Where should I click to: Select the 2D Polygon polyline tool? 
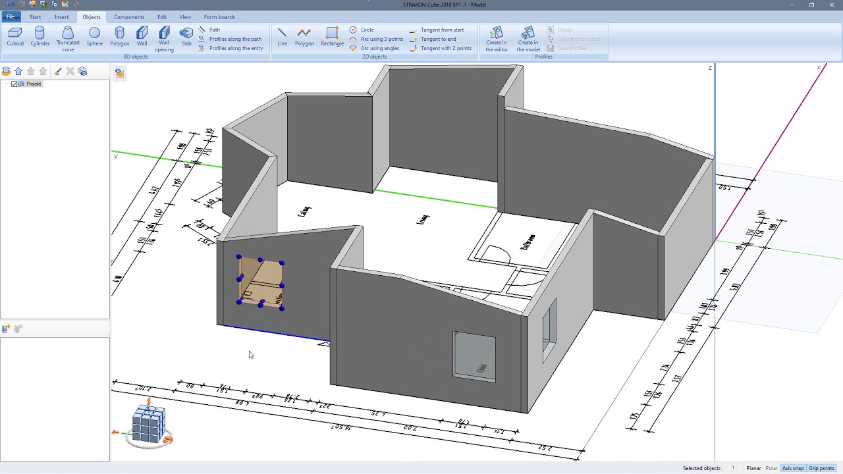[x=304, y=37]
